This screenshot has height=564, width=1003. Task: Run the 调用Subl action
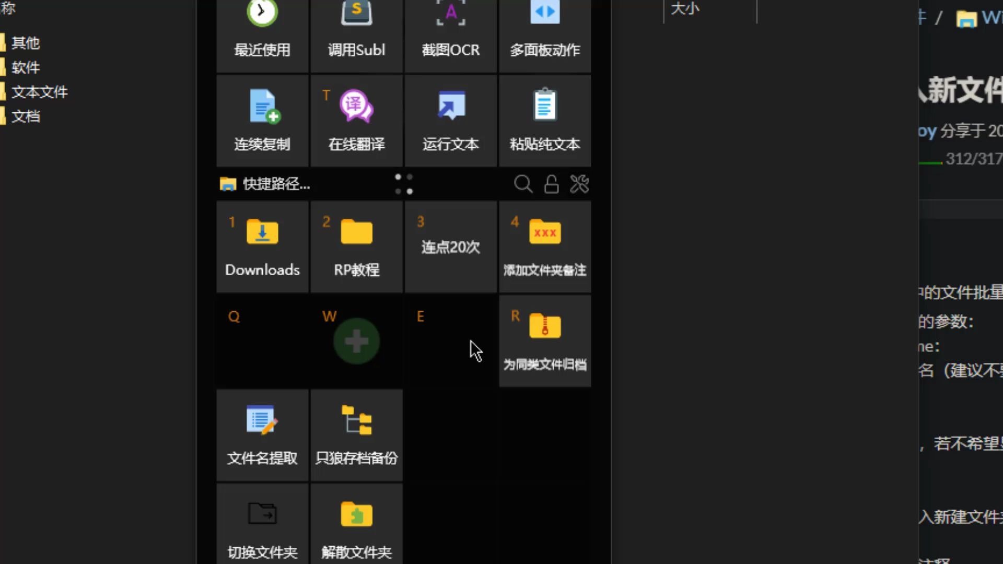[356, 31]
